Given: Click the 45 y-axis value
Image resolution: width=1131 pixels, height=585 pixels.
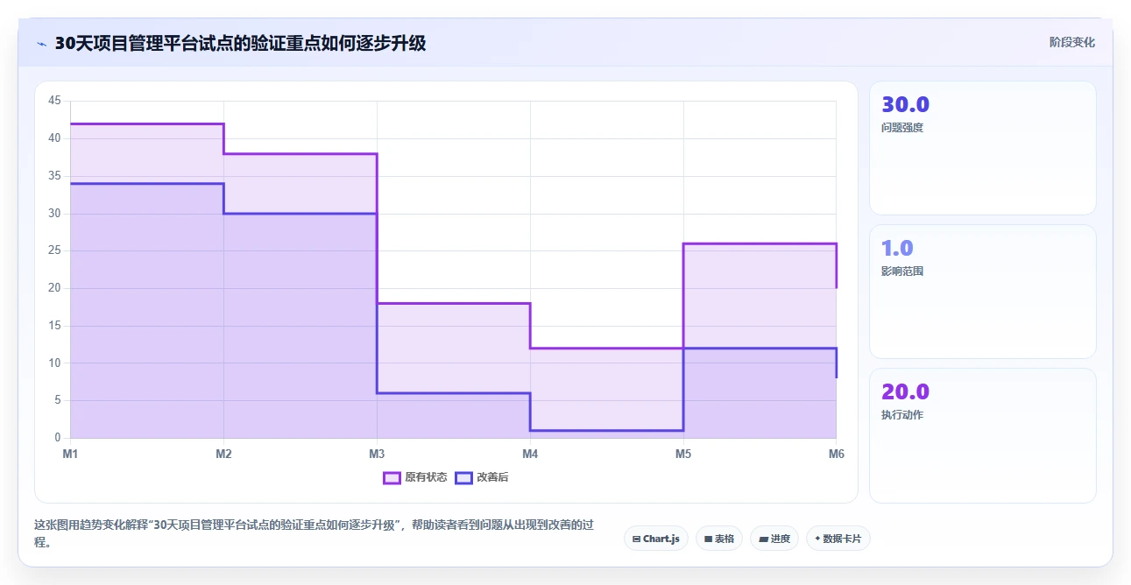Looking at the screenshot, I should (54, 101).
